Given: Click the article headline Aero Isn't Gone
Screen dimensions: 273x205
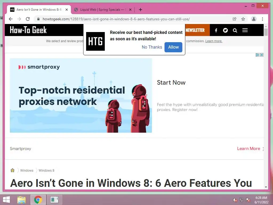Looking at the screenshot, I should coord(131,183).
